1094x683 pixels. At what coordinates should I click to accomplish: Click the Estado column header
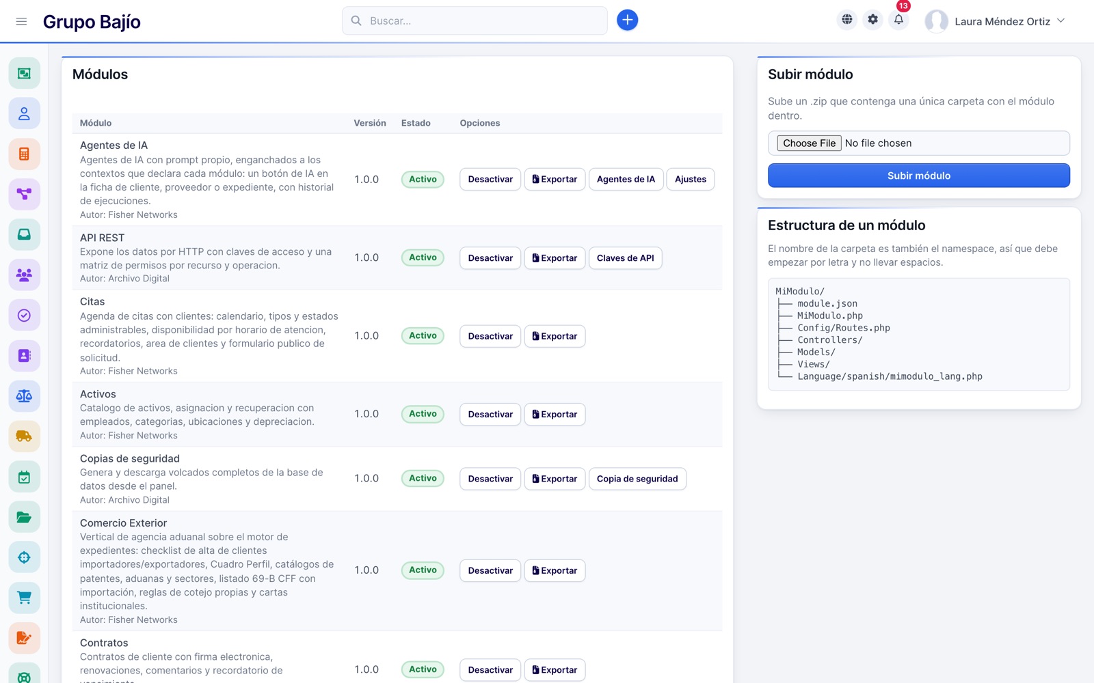pos(416,123)
